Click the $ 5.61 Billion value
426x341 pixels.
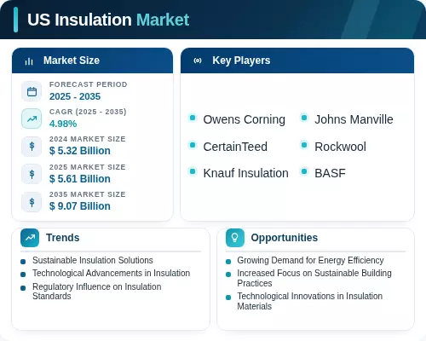pos(80,179)
